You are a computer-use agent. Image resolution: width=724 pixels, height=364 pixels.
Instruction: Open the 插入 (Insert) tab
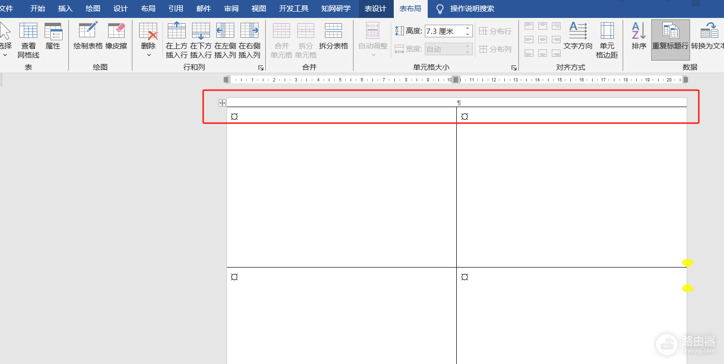coord(65,9)
